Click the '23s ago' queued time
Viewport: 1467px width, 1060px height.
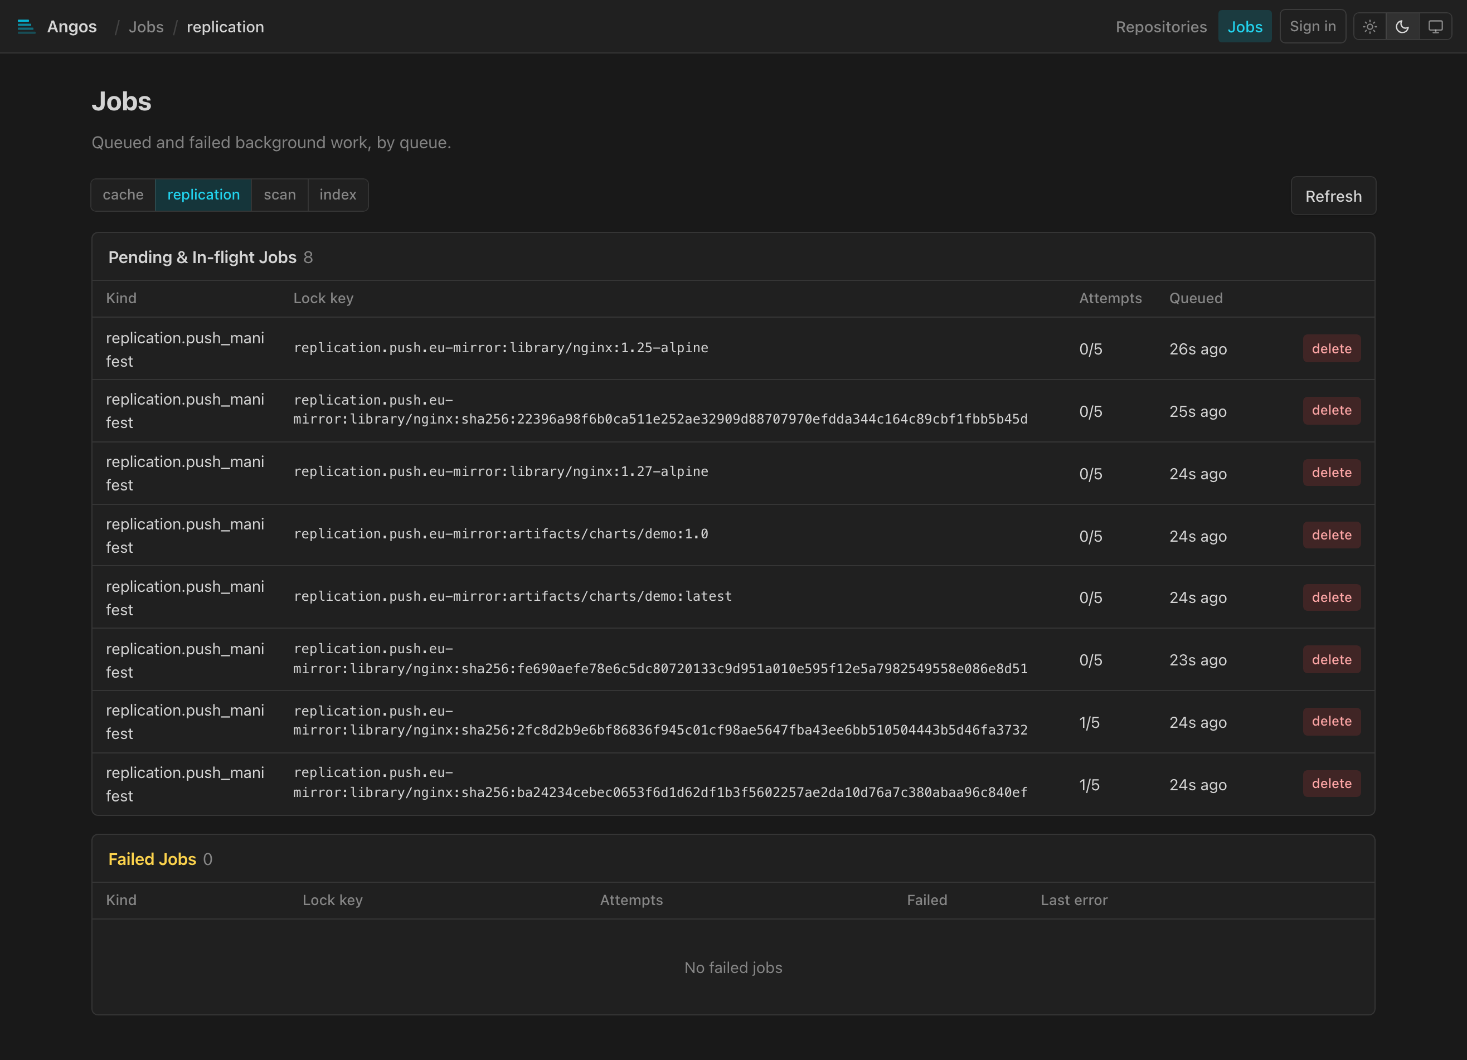coord(1198,660)
